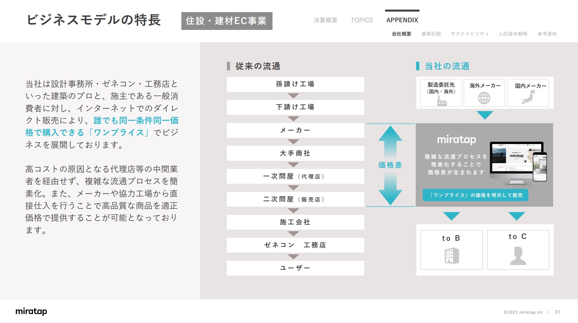The image size is (578, 323).
Task: Click the globe icon below 海外メーカー
Action: pos(484,98)
